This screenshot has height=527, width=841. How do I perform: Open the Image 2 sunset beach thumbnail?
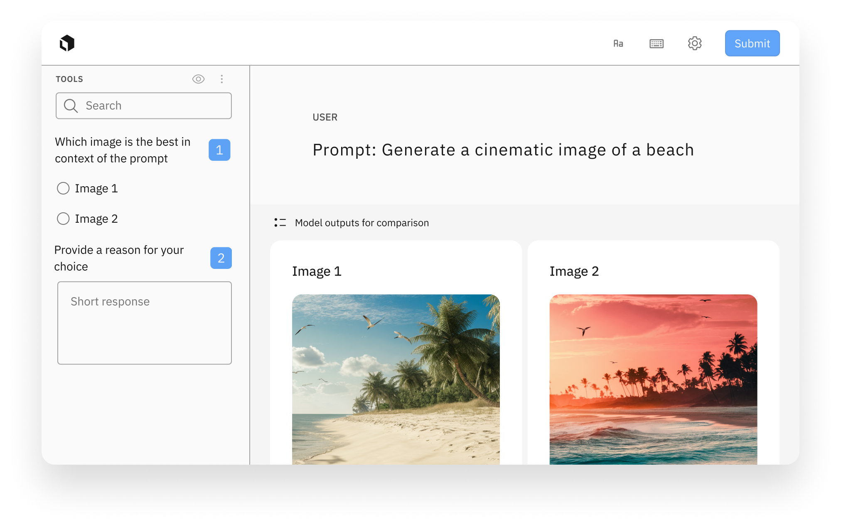(x=653, y=379)
